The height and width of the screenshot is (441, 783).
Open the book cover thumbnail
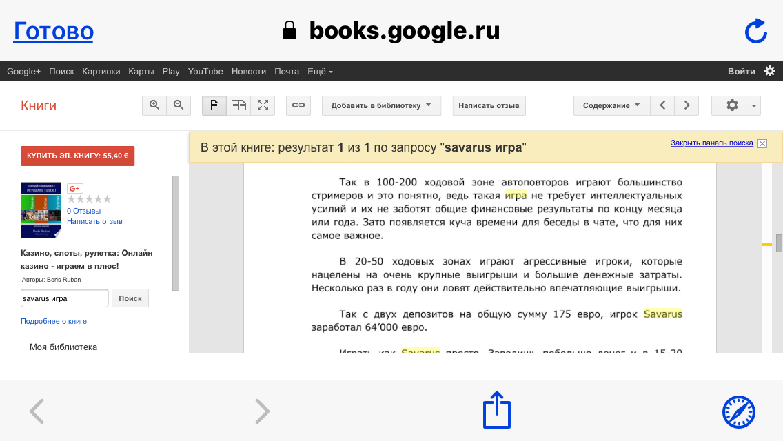[41, 210]
